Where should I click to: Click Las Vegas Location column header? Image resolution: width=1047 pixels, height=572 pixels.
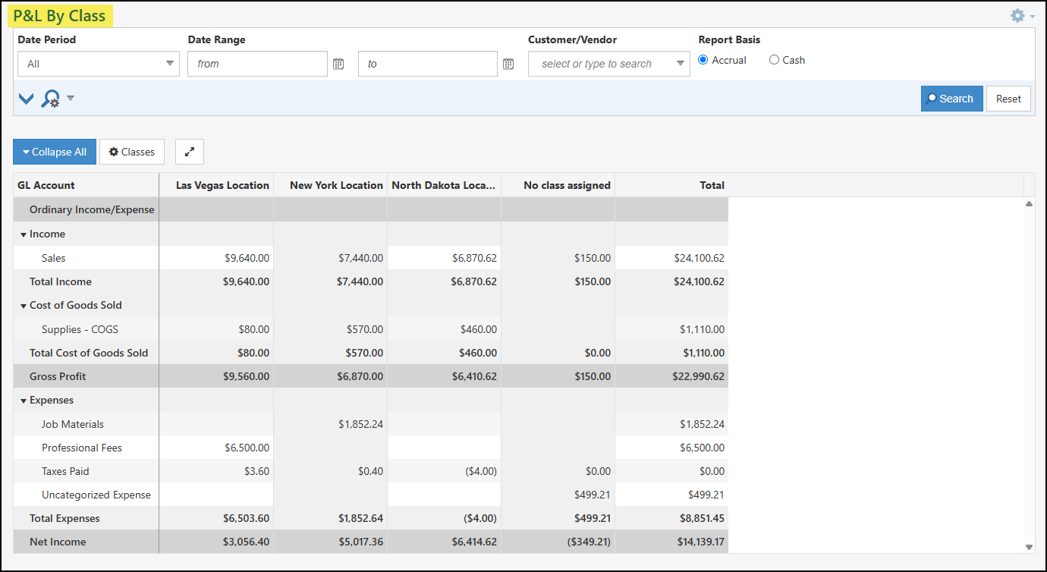pyautogui.click(x=216, y=185)
